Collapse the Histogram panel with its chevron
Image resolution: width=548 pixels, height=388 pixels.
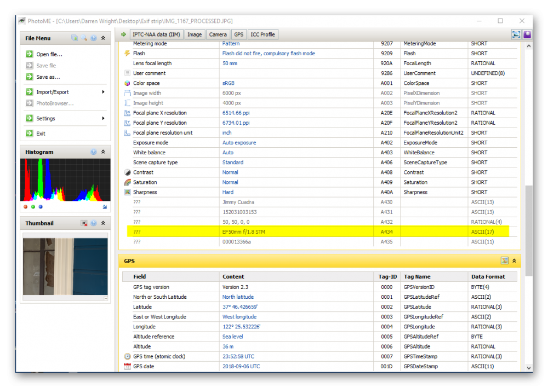(102, 152)
